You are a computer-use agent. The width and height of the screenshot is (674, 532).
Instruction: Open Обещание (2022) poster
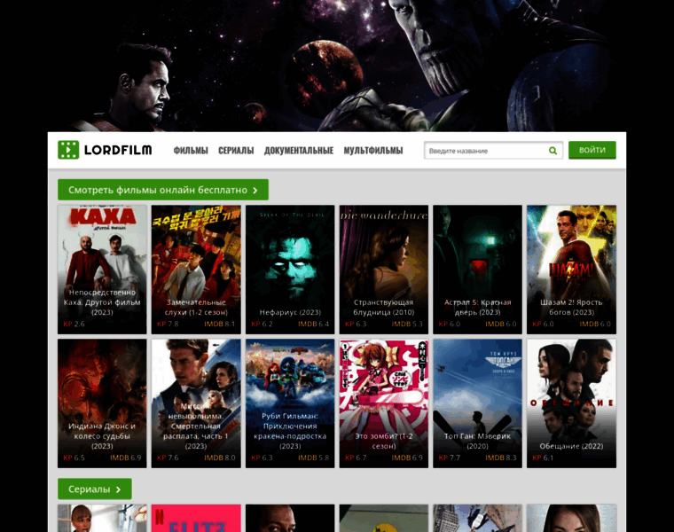pyautogui.click(x=571, y=403)
